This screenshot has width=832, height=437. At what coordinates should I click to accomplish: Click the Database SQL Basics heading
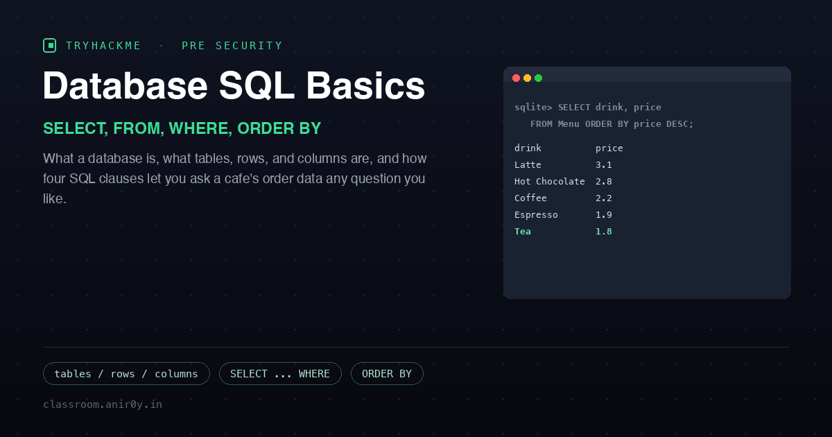(234, 87)
